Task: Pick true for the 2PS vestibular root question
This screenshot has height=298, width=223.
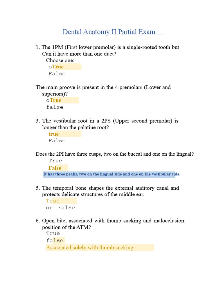Action: pos(53,134)
